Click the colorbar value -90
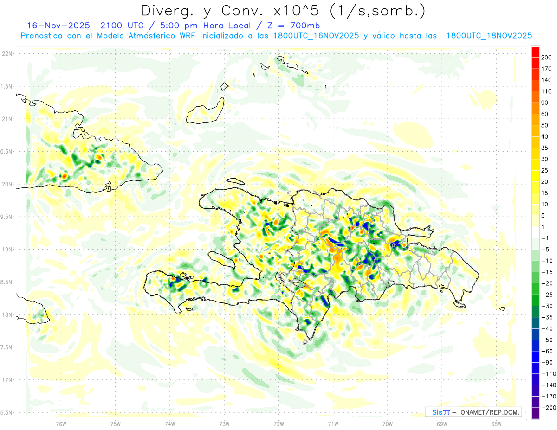The image size is (557, 430). pos(547,362)
